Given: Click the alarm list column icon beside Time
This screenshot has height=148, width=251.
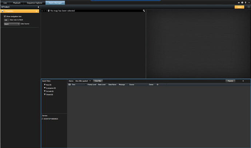Looking at the screenshot, I should pos(69,84).
